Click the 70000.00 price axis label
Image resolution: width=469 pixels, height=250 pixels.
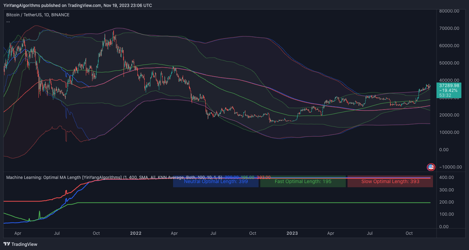449,28
